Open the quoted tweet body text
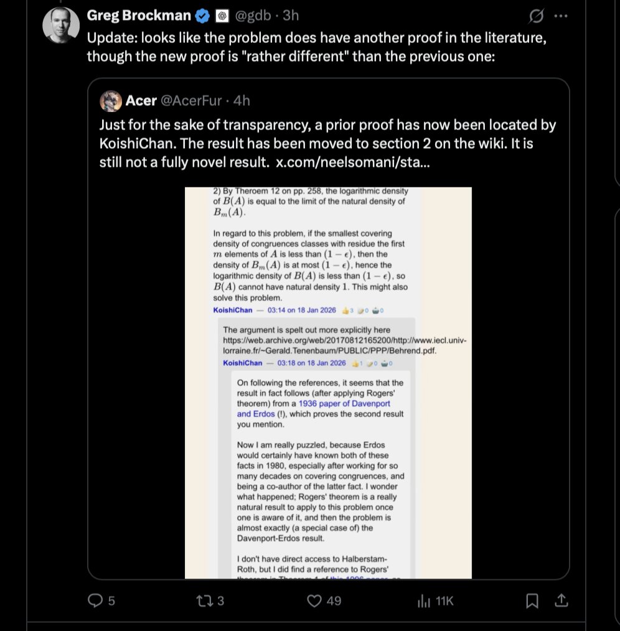The image size is (620, 631). tap(327, 143)
